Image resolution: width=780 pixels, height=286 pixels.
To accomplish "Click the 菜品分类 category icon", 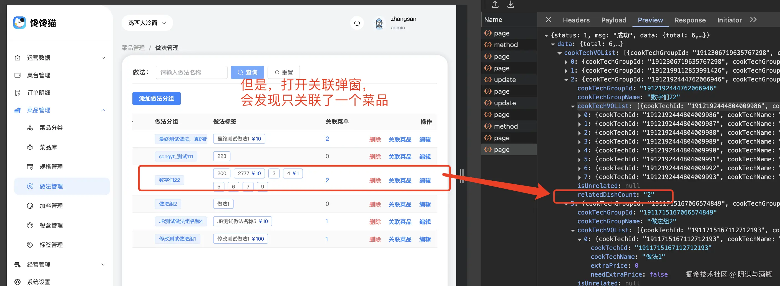I will click(x=30, y=128).
